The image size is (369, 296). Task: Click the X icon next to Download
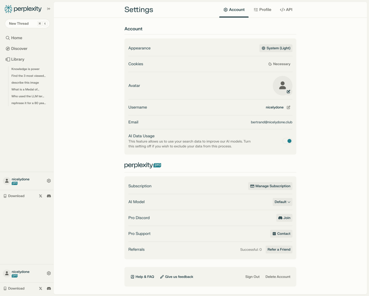(x=41, y=196)
